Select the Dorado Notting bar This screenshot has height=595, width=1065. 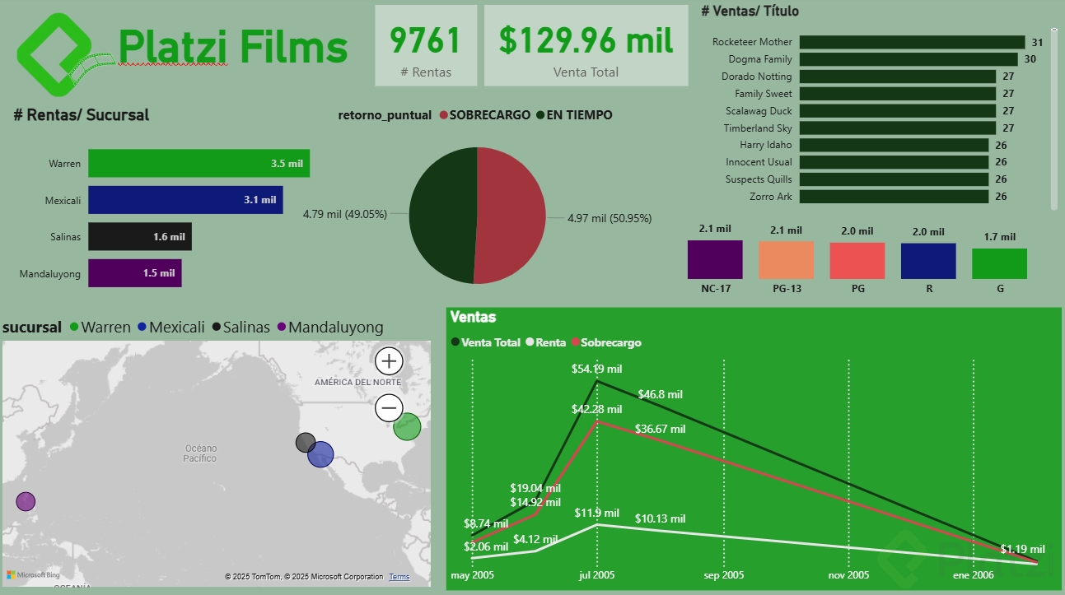point(898,77)
